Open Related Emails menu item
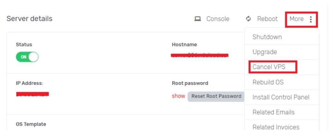 click(x=273, y=112)
